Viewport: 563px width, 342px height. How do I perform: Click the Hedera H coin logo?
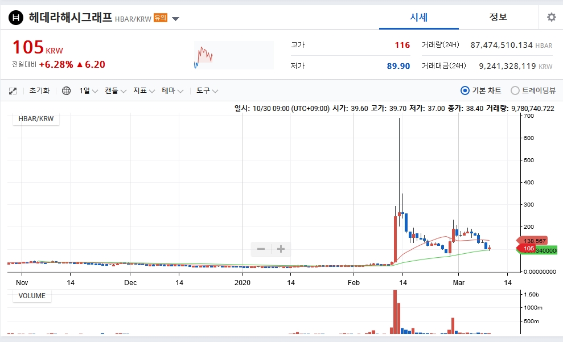point(16,17)
